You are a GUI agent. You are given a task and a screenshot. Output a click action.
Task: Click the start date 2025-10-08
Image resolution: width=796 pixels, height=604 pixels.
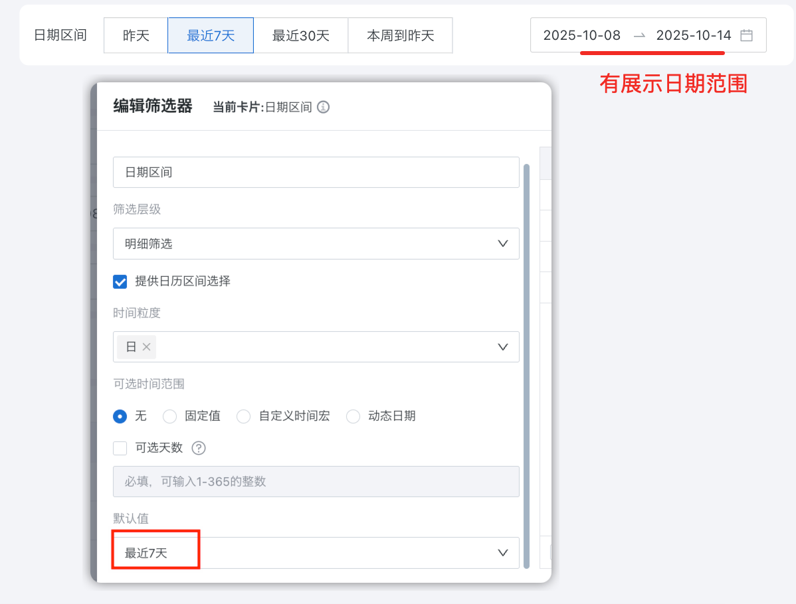click(x=582, y=35)
